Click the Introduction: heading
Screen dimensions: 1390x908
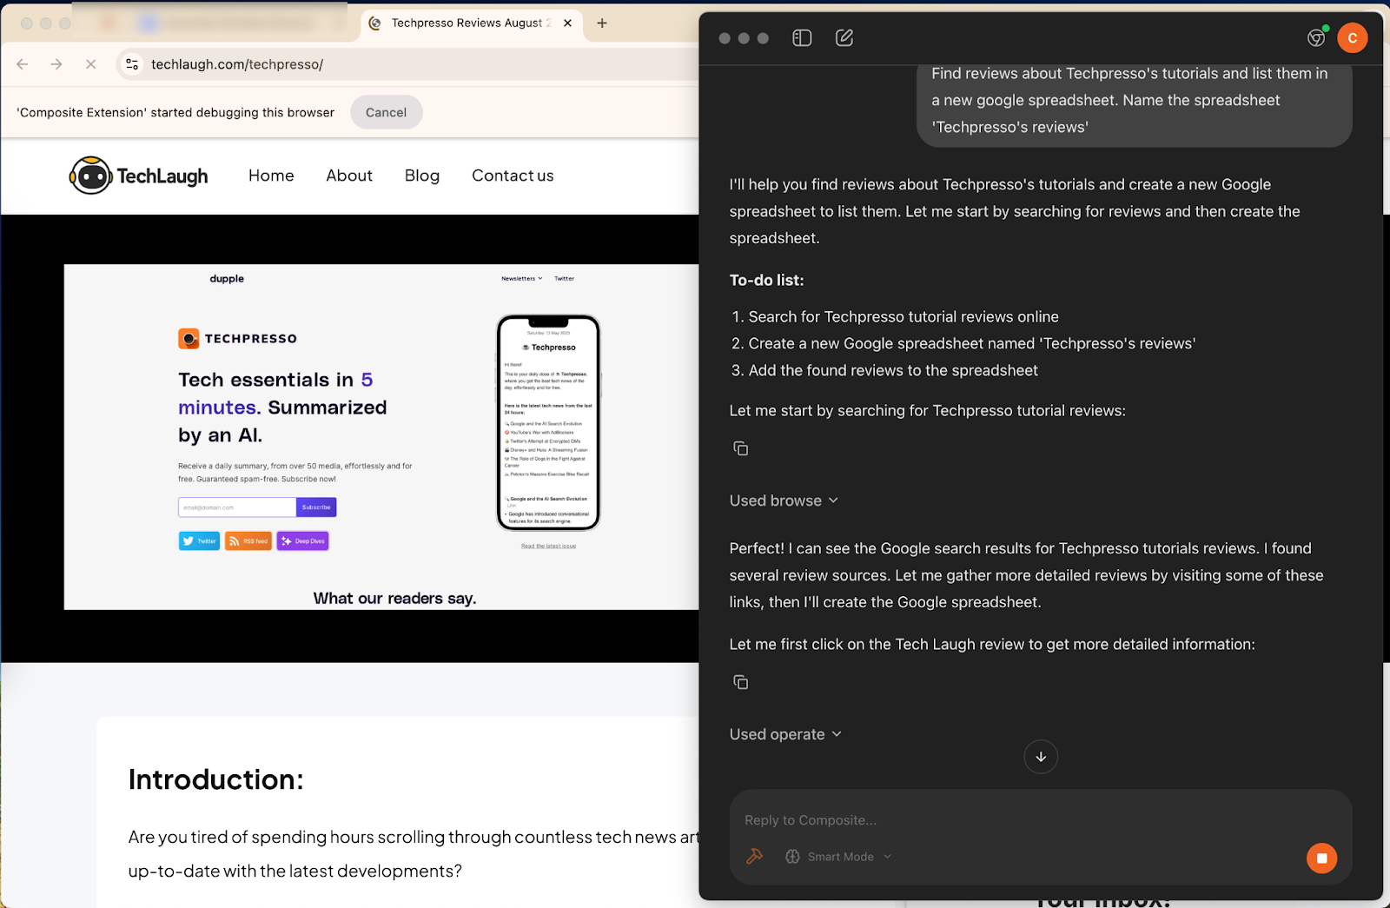pyautogui.click(x=216, y=780)
